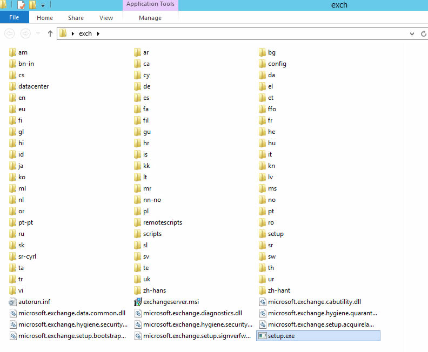Select microsoft.exchange.setup.signverfw... file icon
Image resolution: width=428 pixels, height=352 pixels.
138,336
